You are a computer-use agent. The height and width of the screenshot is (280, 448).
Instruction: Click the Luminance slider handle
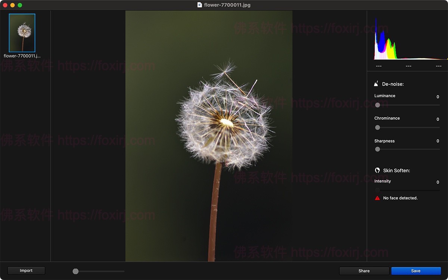(377, 105)
